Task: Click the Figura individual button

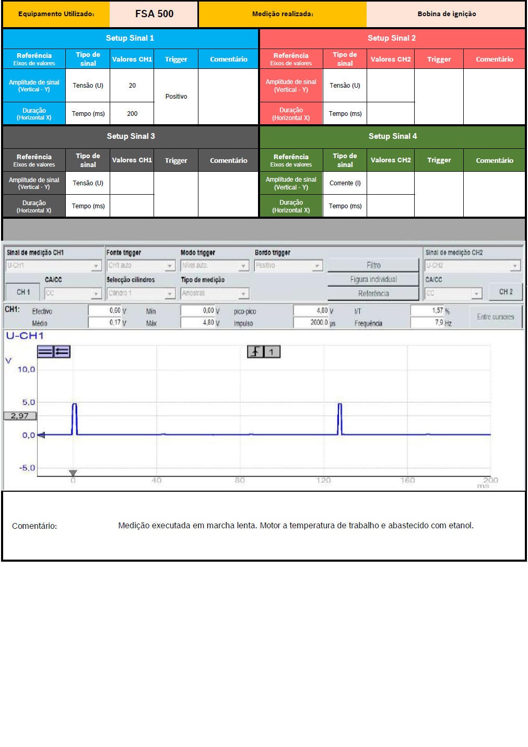Action: [373, 279]
